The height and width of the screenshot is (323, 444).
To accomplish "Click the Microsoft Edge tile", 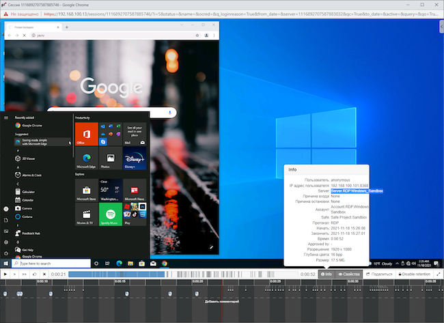I will [x=87, y=159].
